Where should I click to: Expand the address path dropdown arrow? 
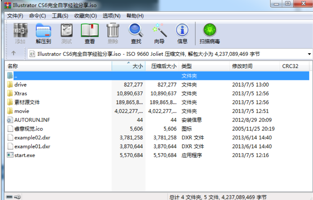point(309,54)
